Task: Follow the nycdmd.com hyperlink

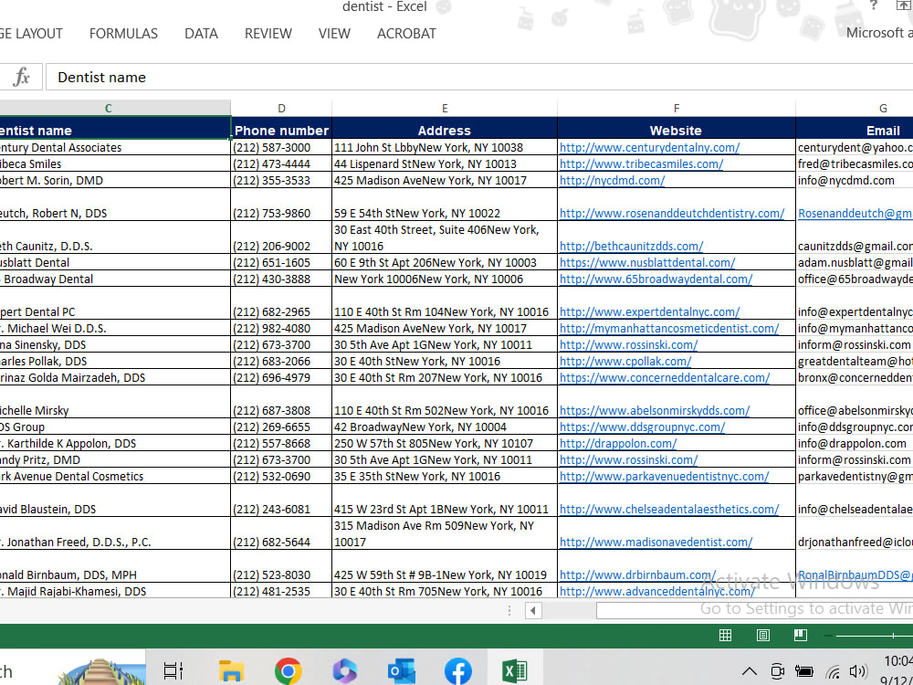Action: tap(612, 180)
